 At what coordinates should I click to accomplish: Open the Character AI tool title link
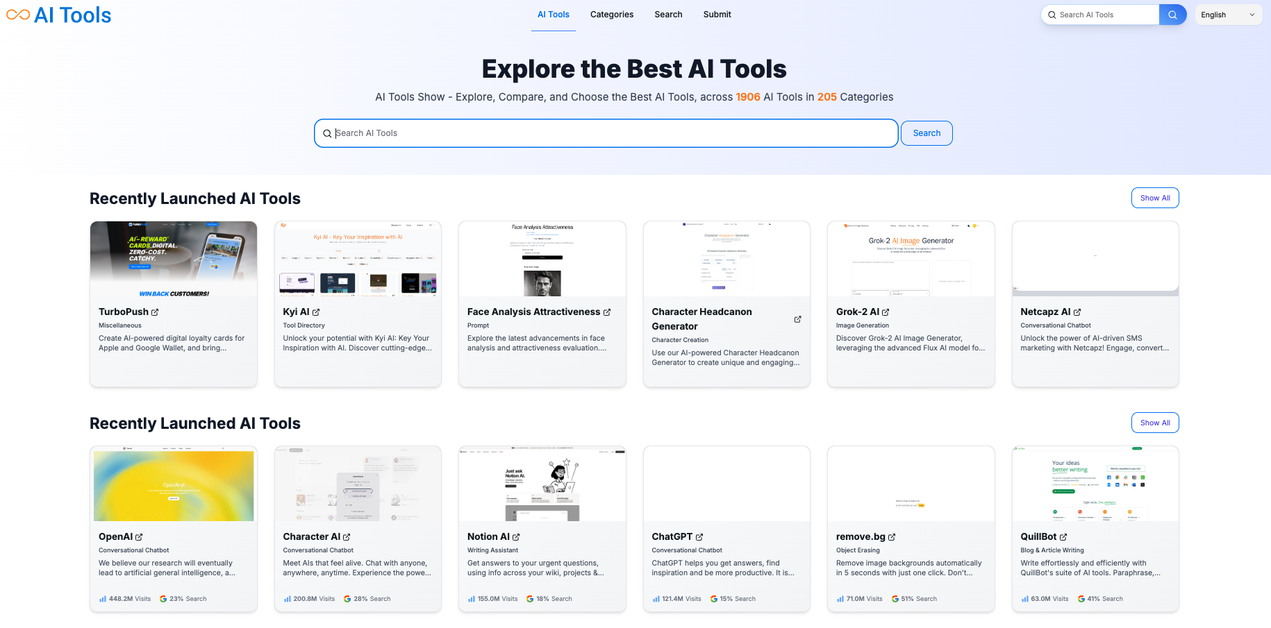[x=312, y=537]
